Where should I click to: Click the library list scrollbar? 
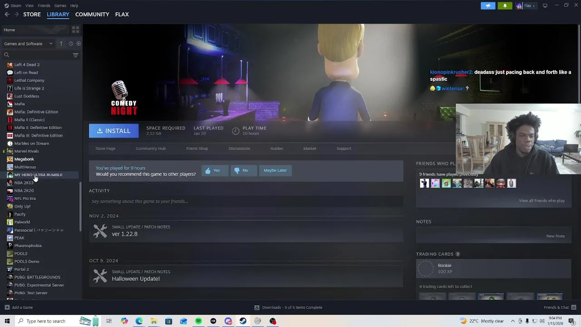tap(80, 207)
